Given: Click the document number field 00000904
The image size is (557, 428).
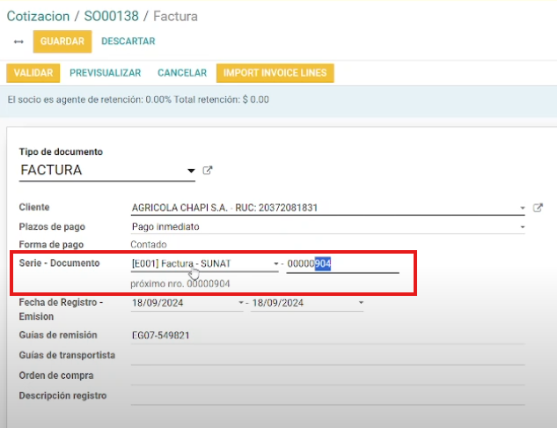Looking at the screenshot, I should pos(341,264).
